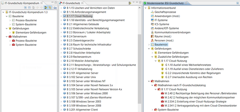The height and width of the screenshot is (112, 240).
Task: Click the IT-Systeme monitor icon
Action: point(152,20)
